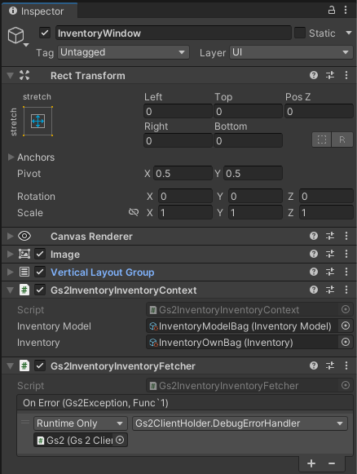Image resolution: width=357 pixels, height=474 pixels.
Task: Click the anchor presets stretch box
Action: 37,122
